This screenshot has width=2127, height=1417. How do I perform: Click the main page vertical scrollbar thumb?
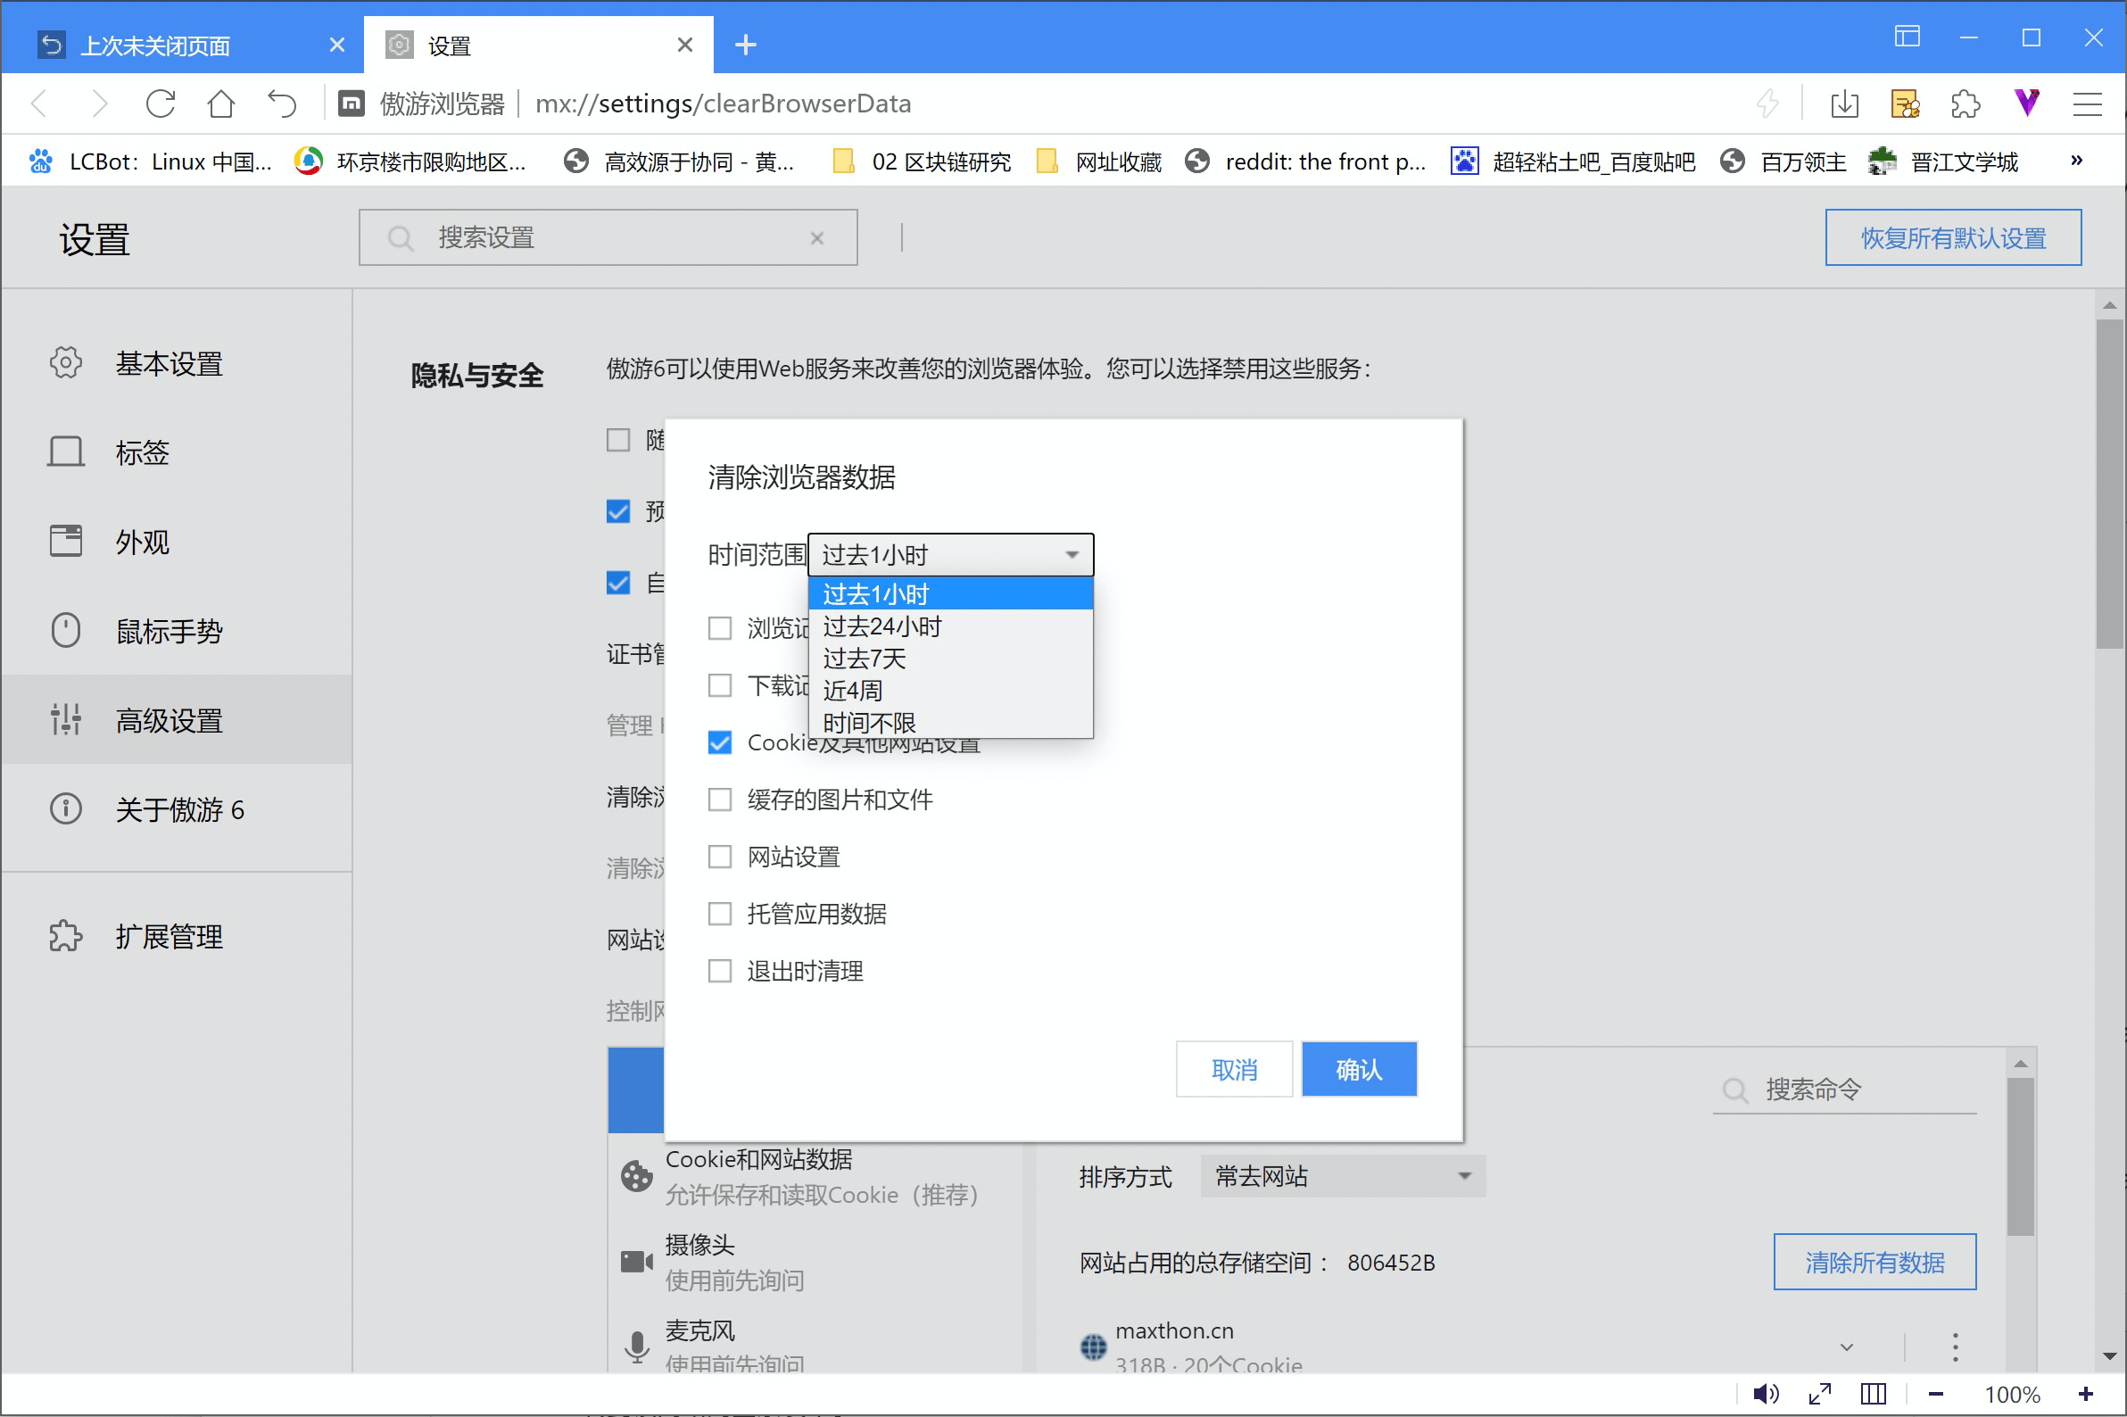(2110, 484)
